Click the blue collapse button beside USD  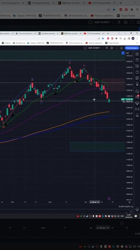pos(123,53)
